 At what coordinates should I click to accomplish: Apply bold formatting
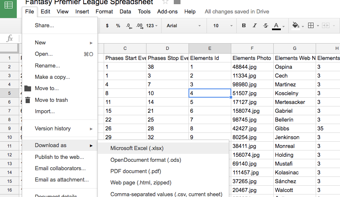pos(244,26)
